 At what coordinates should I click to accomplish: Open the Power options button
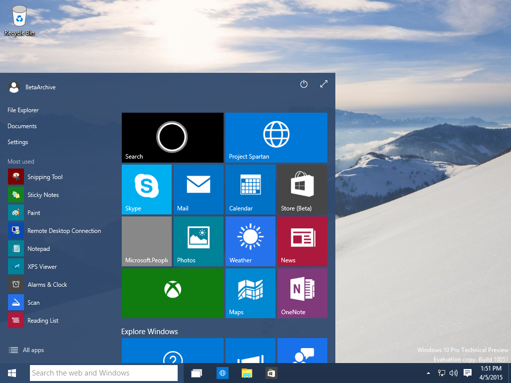pyautogui.click(x=303, y=84)
